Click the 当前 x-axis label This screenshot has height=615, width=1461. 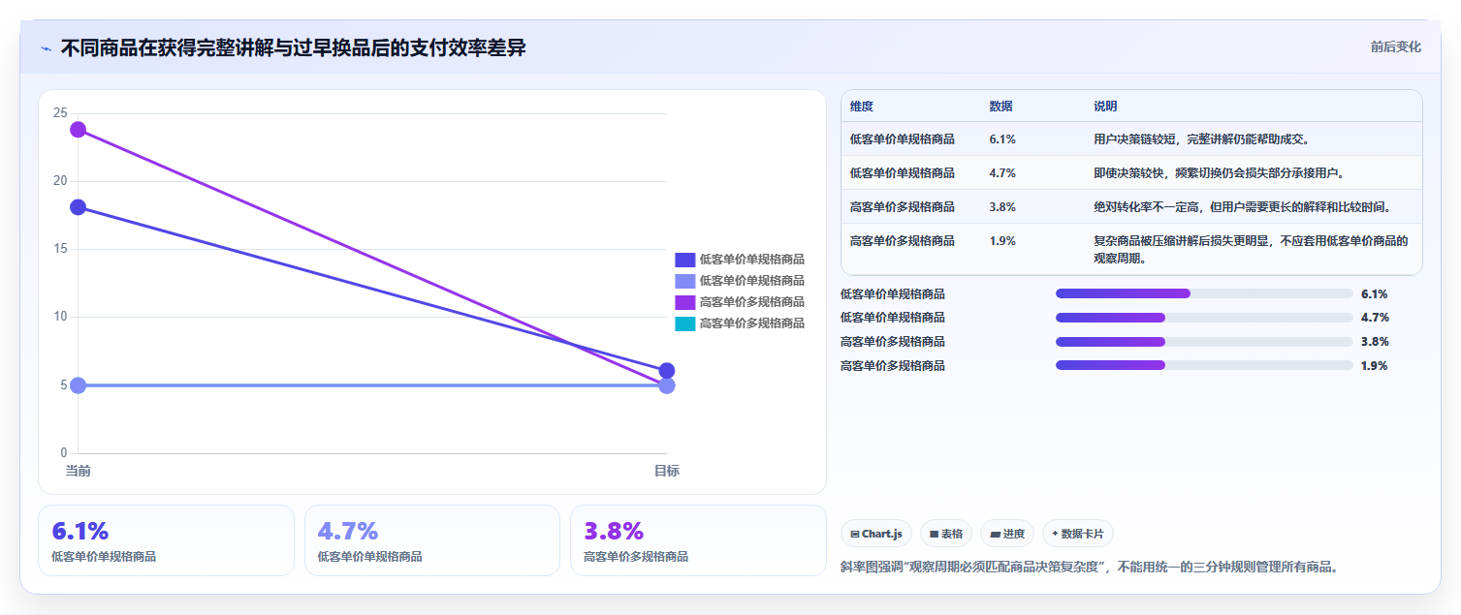click(x=79, y=471)
